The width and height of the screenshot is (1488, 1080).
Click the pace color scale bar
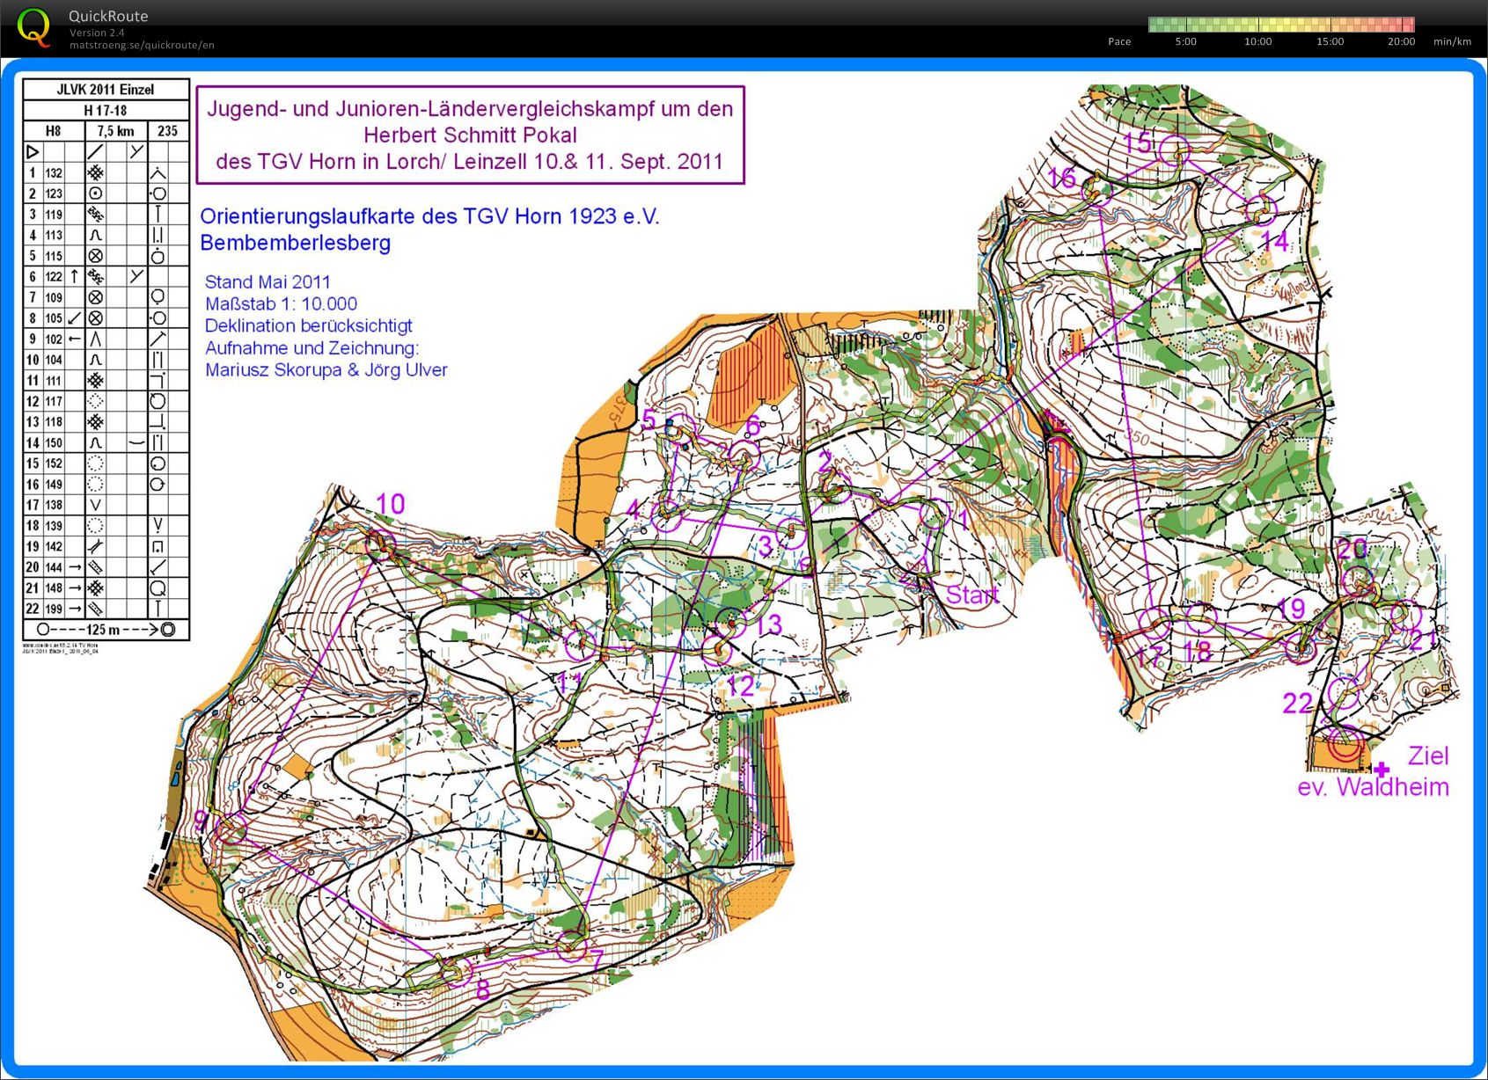1280,25
